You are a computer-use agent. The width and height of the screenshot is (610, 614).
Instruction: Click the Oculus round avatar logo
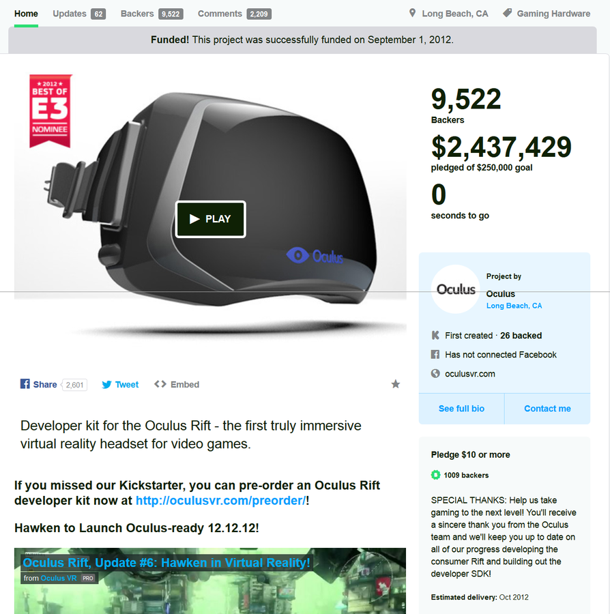coord(455,289)
